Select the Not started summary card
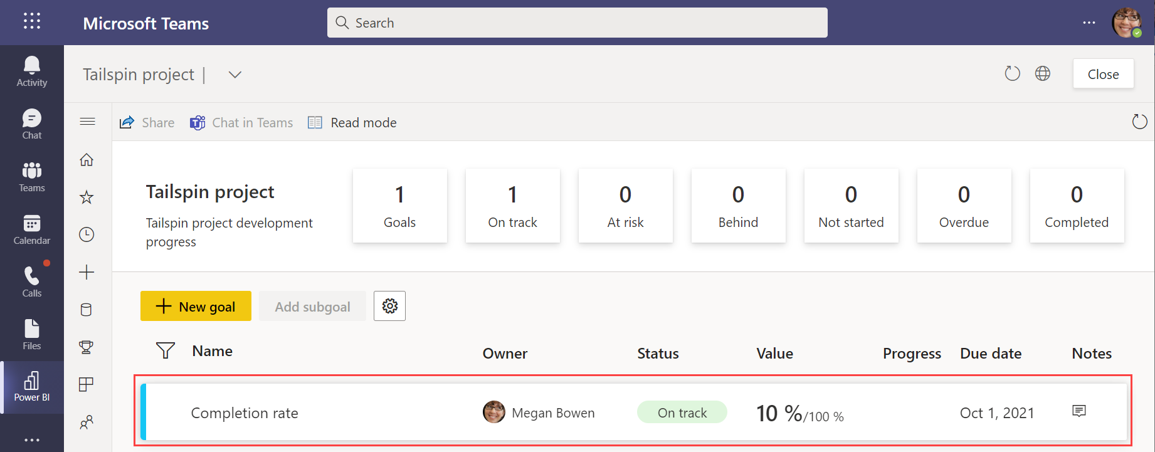Screen dimensions: 1155x452 point(852,205)
